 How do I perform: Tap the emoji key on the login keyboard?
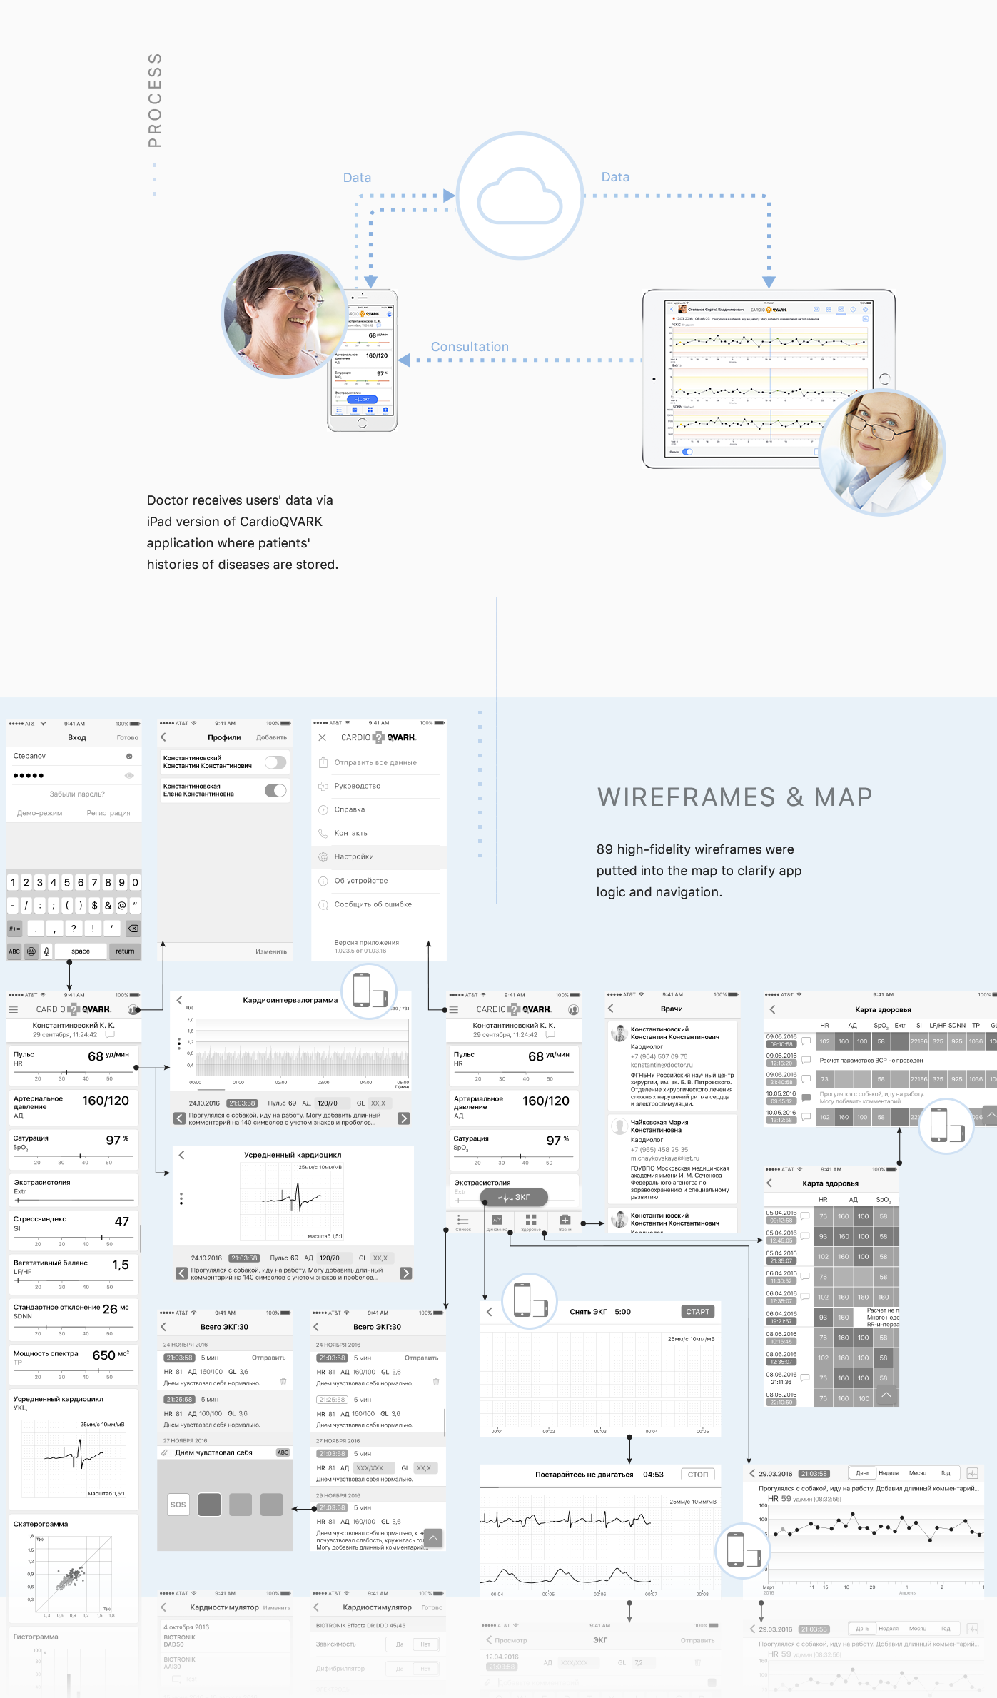tap(31, 951)
